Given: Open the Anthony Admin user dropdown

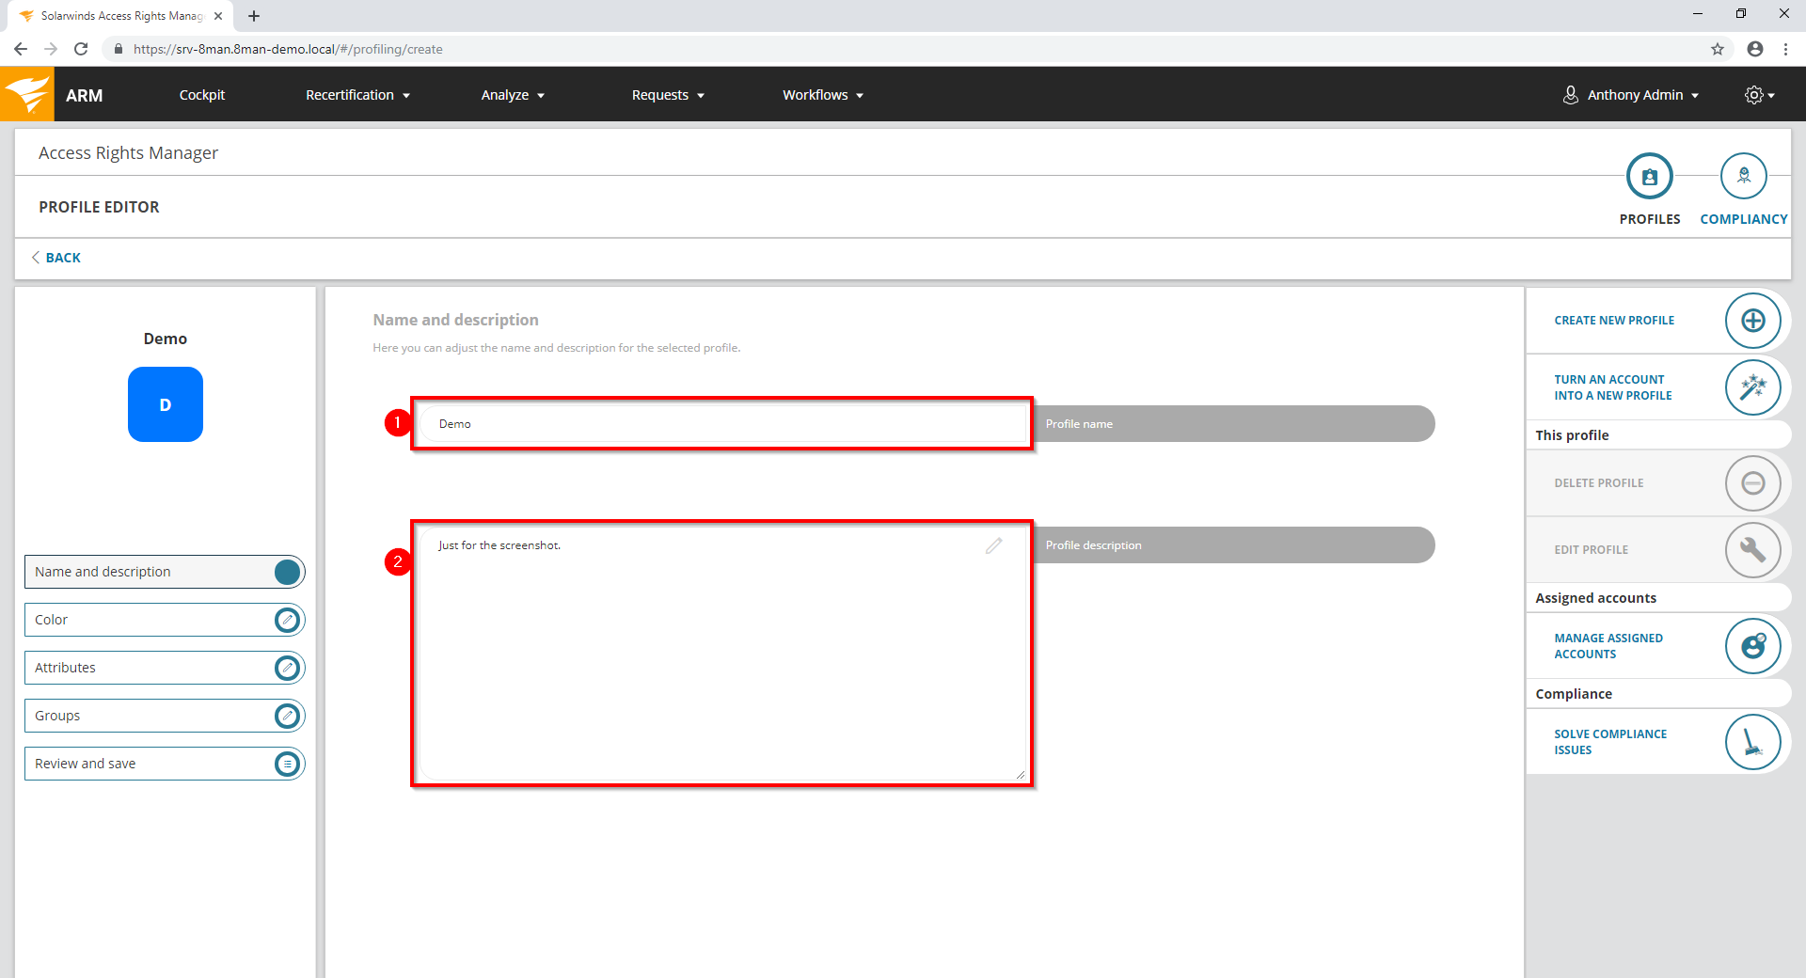Looking at the screenshot, I should pos(1632,95).
